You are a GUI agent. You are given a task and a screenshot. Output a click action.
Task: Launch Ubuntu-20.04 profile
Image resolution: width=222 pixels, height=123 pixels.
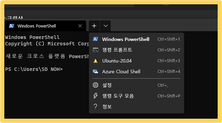click(x=136, y=61)
